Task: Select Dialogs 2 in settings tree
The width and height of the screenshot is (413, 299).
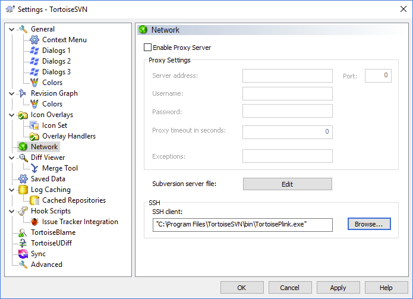Action: tap(56, 61)
